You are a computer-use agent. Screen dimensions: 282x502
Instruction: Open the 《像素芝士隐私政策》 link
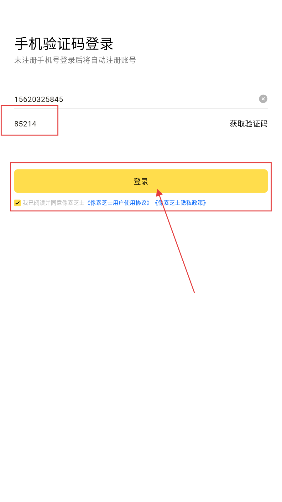click(180, 203)
